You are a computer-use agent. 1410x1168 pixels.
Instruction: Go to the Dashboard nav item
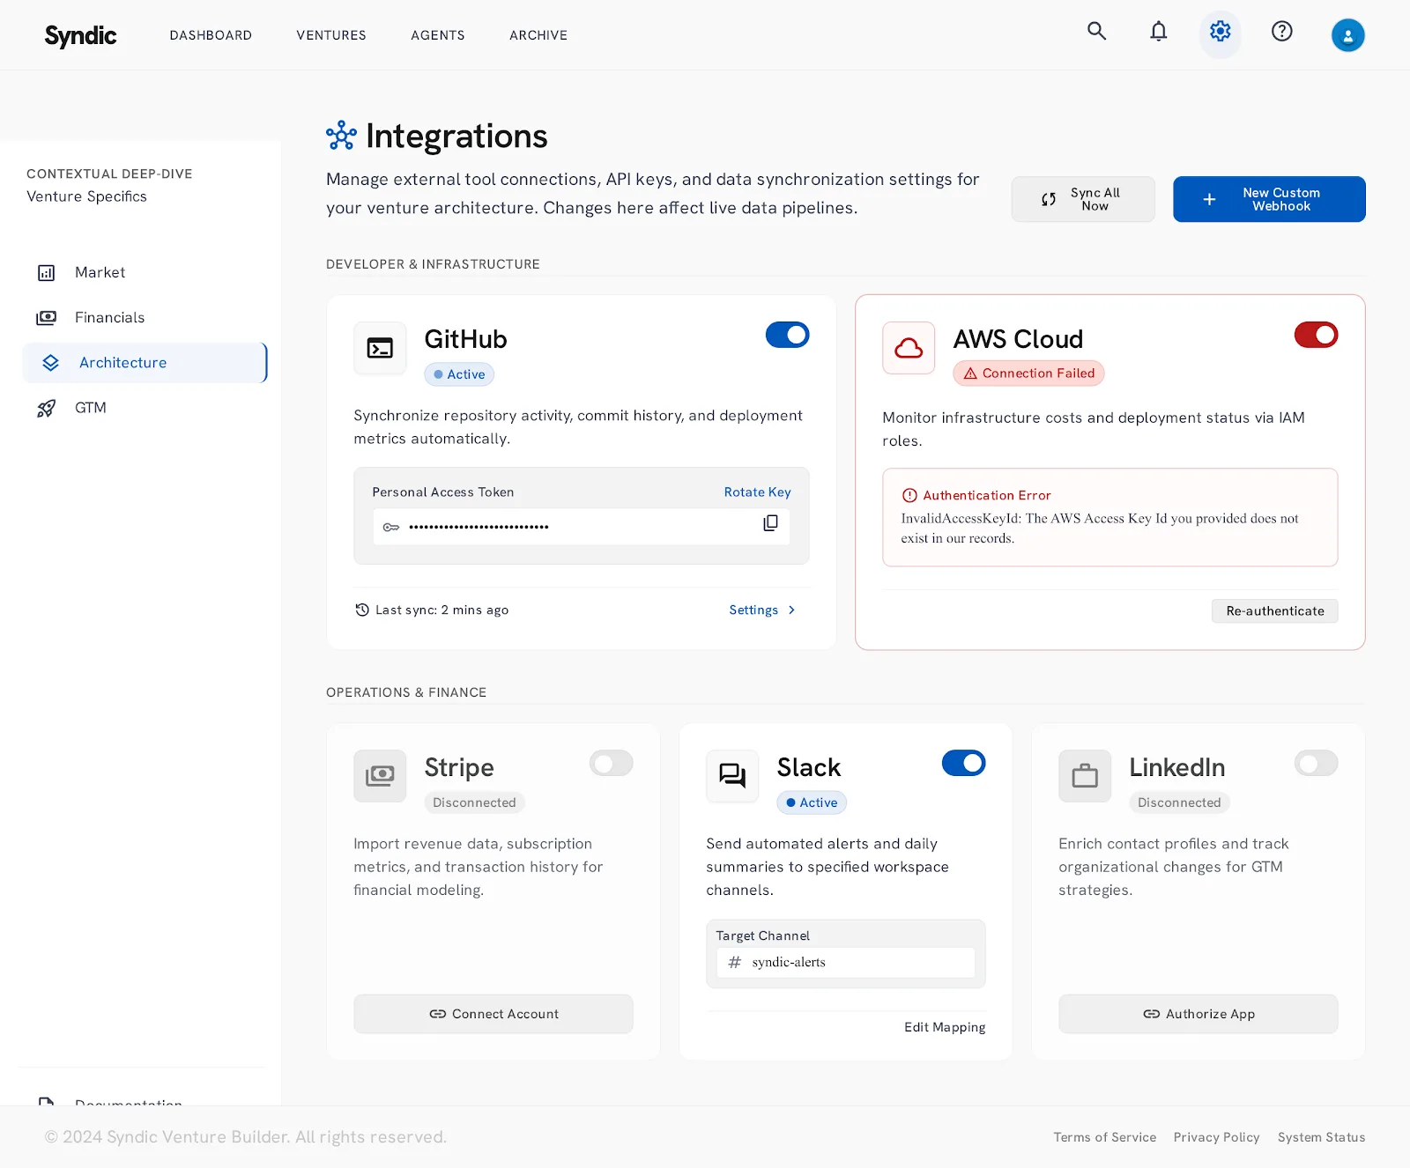211,35
